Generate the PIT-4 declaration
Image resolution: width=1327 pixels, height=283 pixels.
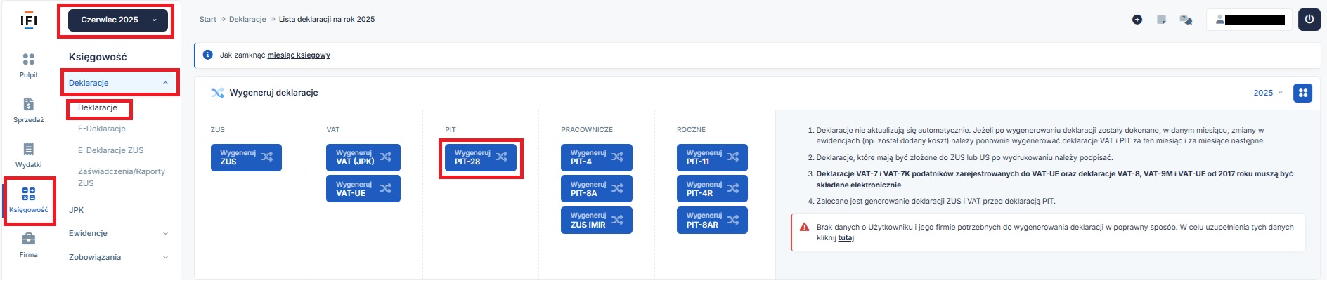click(x=597, y=157)
